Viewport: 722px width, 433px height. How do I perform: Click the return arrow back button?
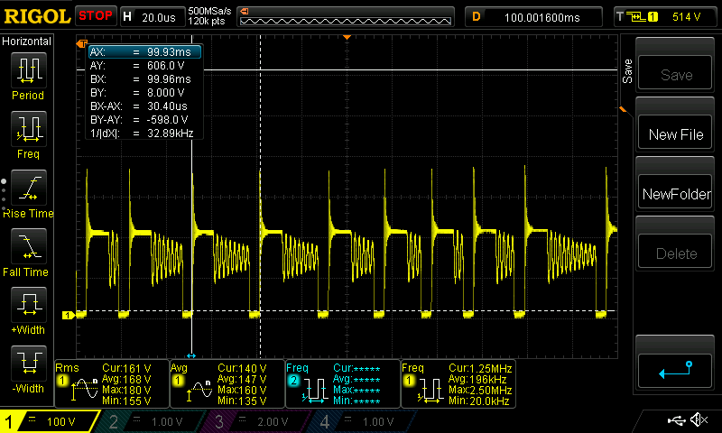[676, 370]
